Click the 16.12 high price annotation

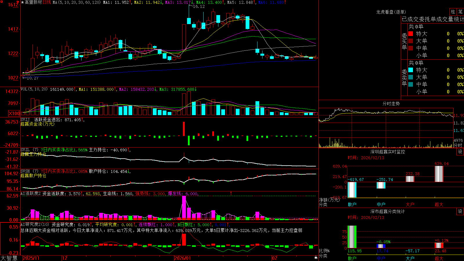(199, 6)
